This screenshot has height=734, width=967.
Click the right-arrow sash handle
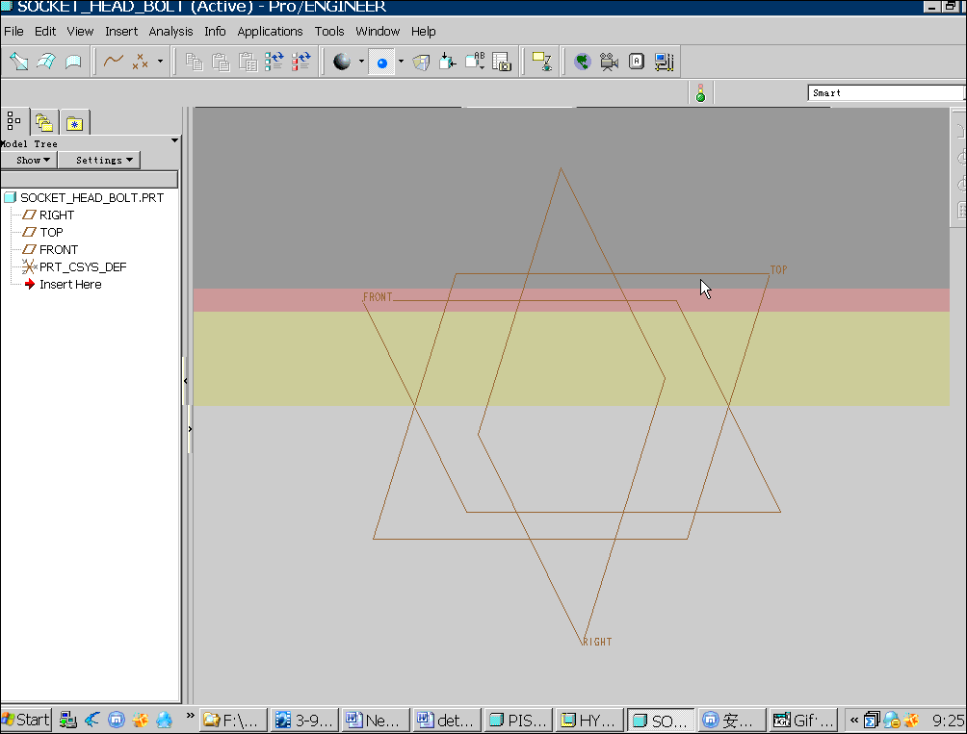(x=190, y=429)
